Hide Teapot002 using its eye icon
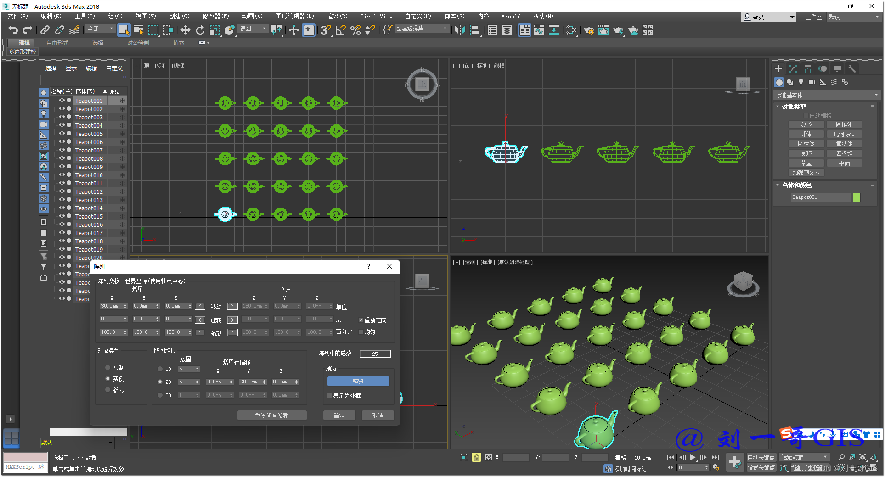 tap(62, 109)
